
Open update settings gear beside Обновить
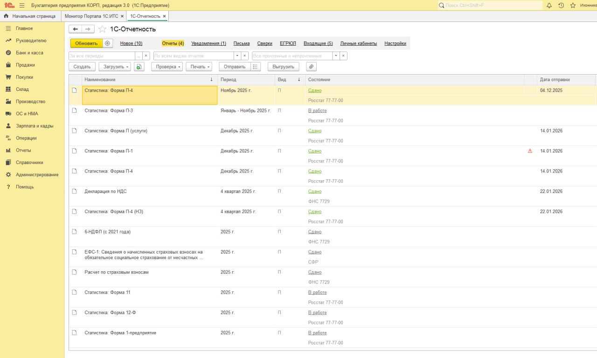click(x=107, y=43)
